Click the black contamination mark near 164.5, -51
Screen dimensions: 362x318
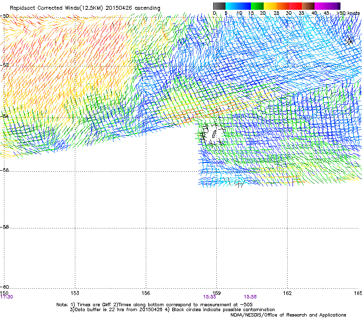[350, 41]
